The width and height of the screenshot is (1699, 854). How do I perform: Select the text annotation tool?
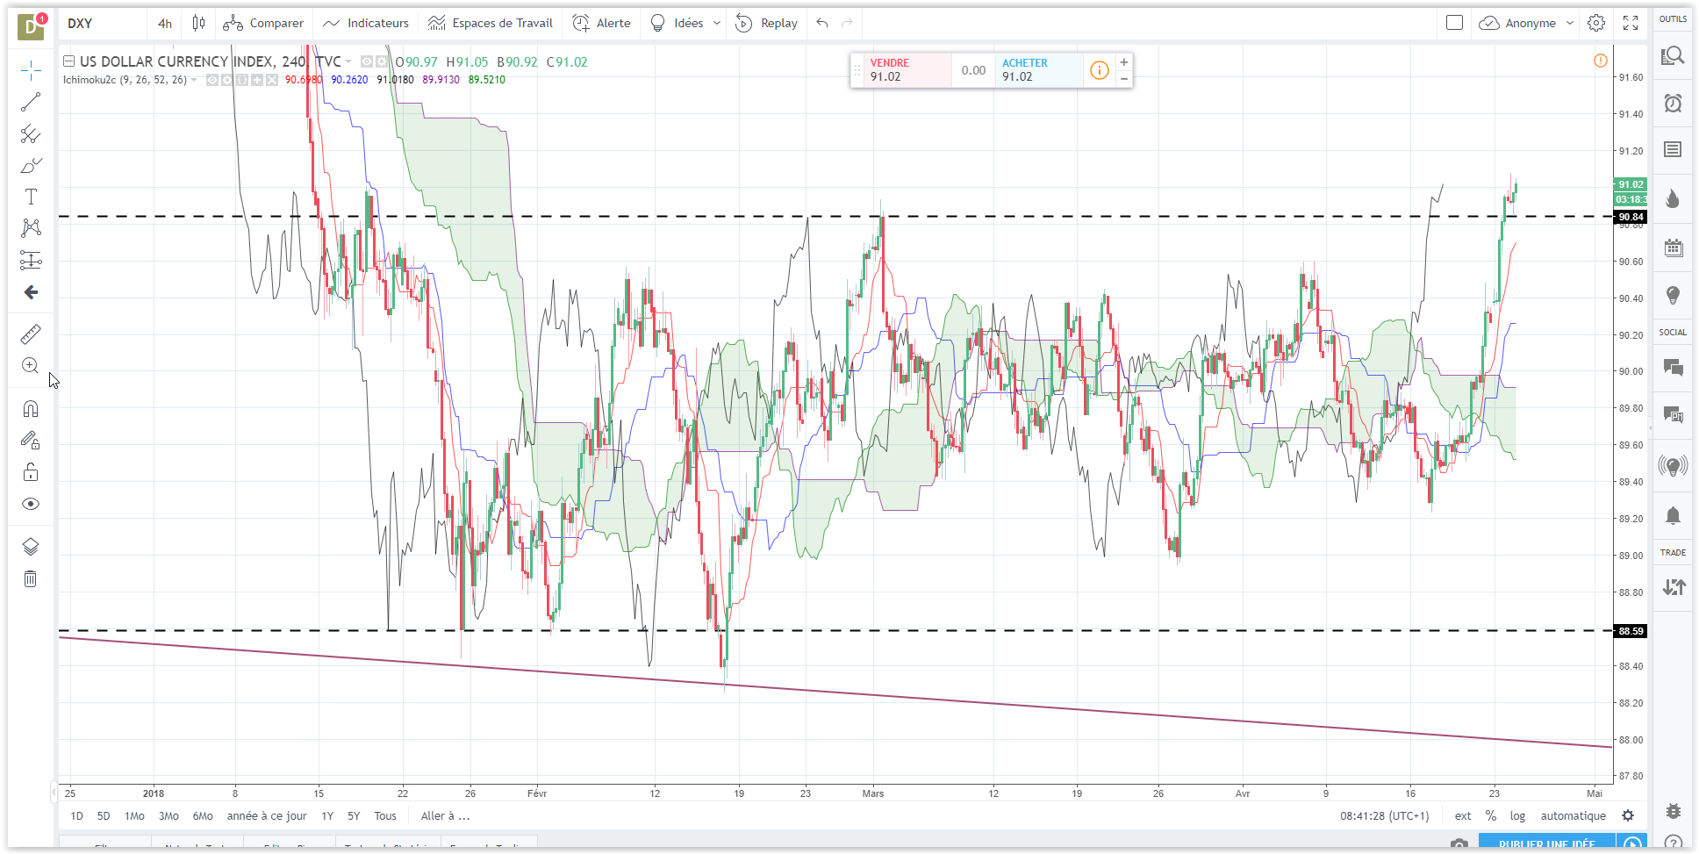click(x=31, y=197)
